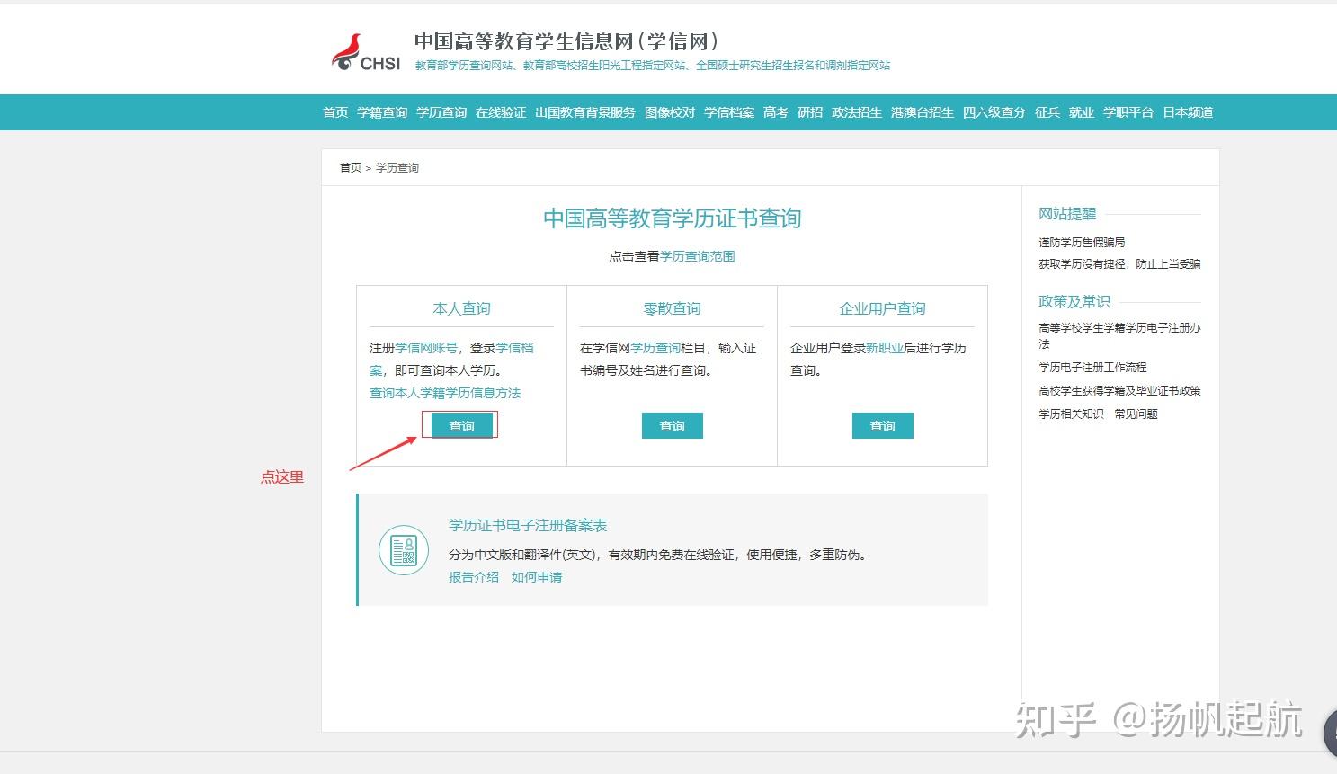1337x774 pixels.
Task: Open 学历电子注册工作流程 link
Action: click(x=1092, y=368)
